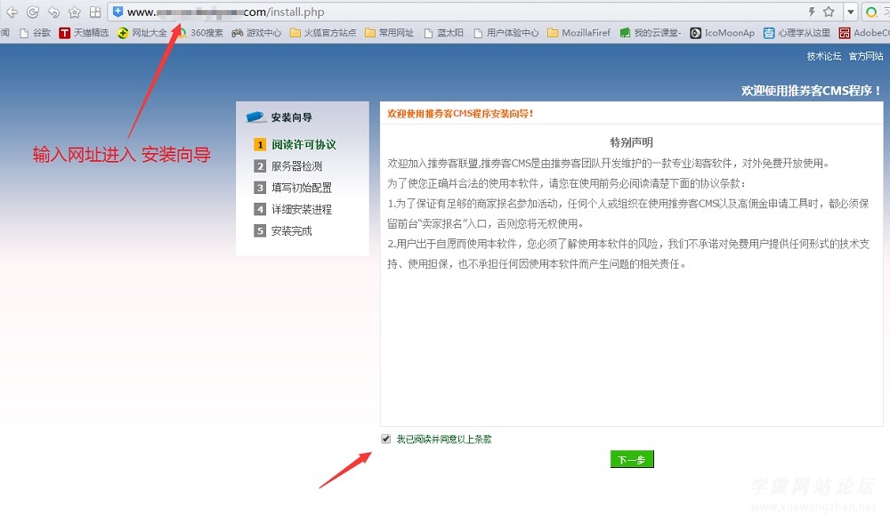Open the 天猫精选 bookmark
The width and height of the screenshot is (890, 516).
click(x=84, y=33)
